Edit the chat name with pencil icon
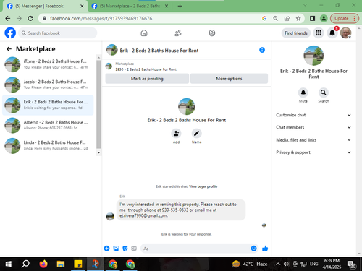This screenshot has width=362, height=271. pos(197,133)
